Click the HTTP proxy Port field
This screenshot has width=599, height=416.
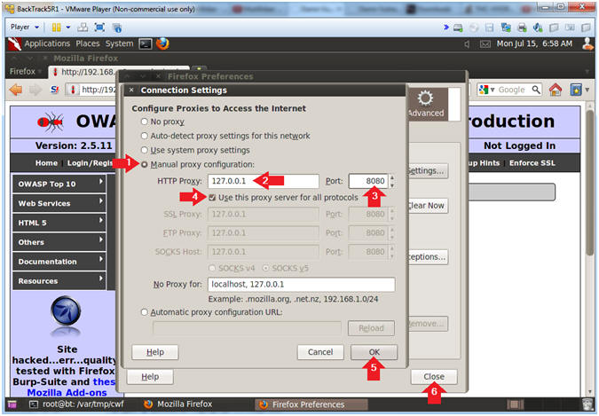pyautogui.click(x=368, y=181)
